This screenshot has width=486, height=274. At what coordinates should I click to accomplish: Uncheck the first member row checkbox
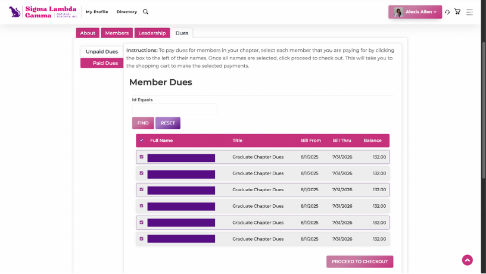coord(142,157)
